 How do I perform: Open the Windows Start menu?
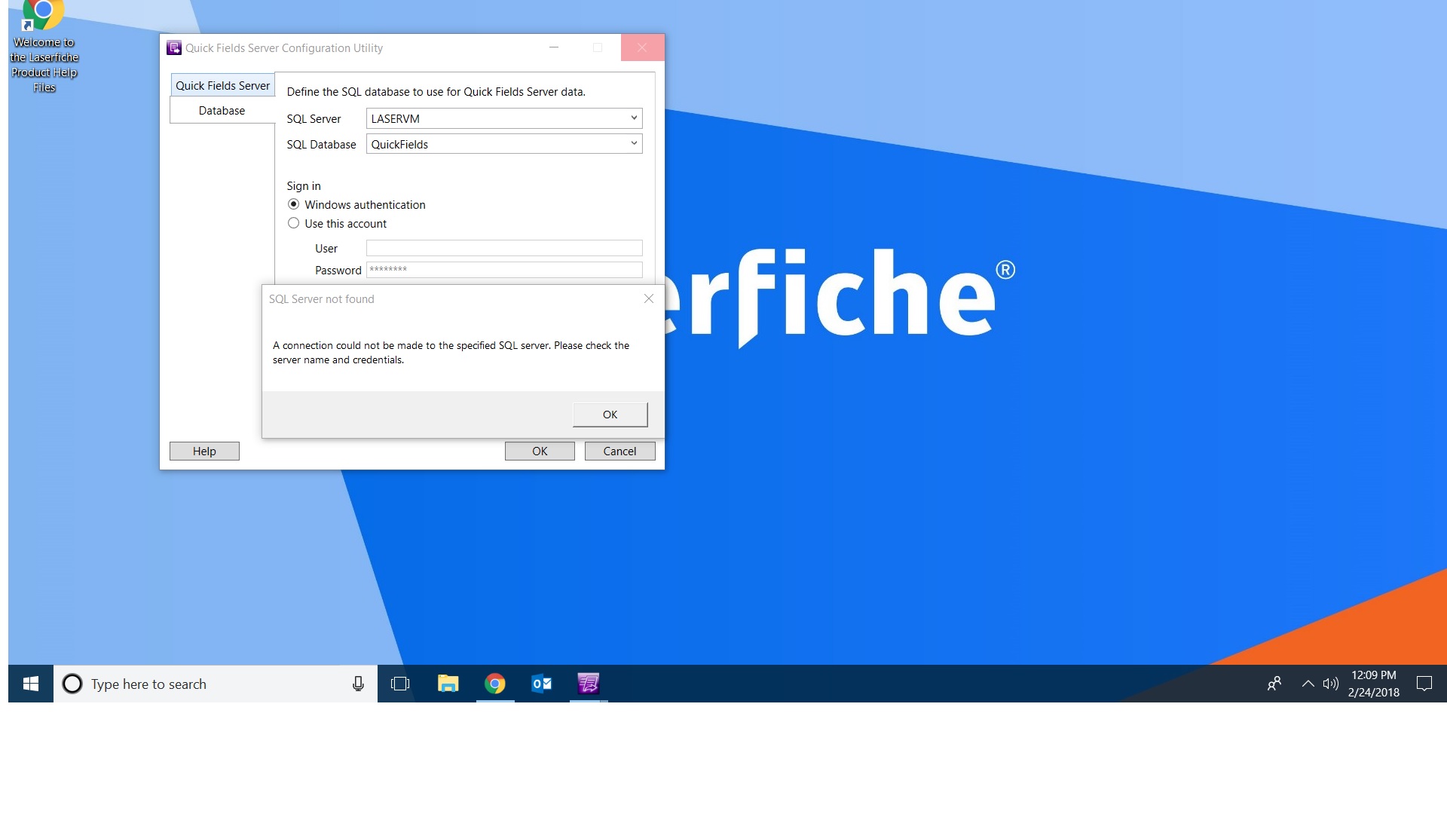click(31, 684)
